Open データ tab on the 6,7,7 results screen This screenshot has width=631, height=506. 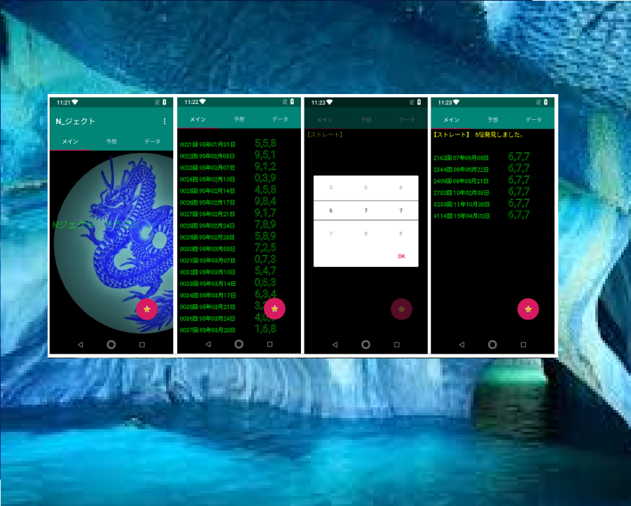coord(534,120)
